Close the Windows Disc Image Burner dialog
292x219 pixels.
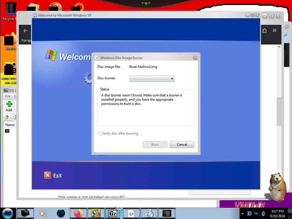click(x=195, y=58)
